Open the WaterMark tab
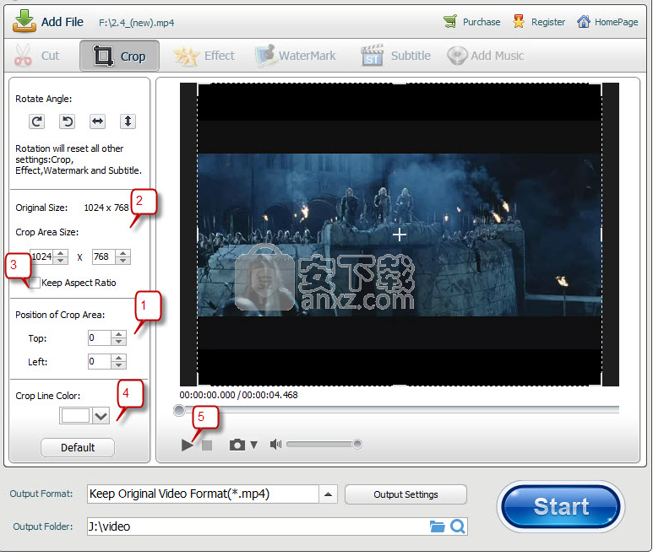Viewport: 653px width, 556px height. [296, 56]
